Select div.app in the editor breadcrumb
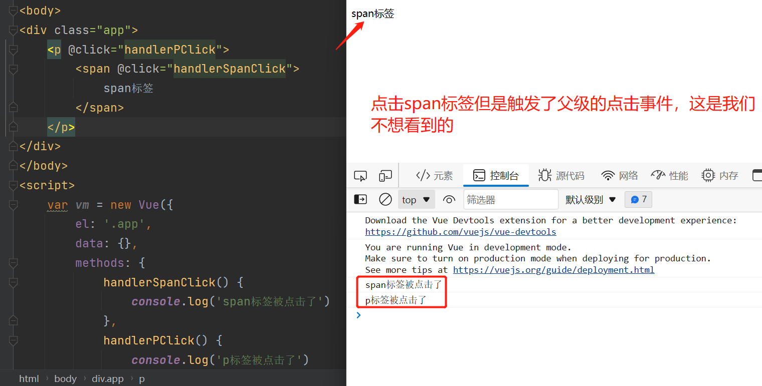This screenshot has width=762, height=386. (107, 378)
